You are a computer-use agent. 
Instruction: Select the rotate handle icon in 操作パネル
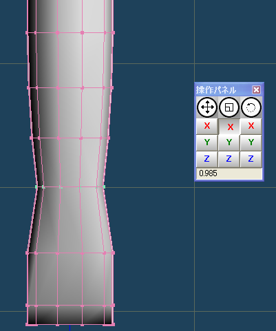click(x=251, y=107)
